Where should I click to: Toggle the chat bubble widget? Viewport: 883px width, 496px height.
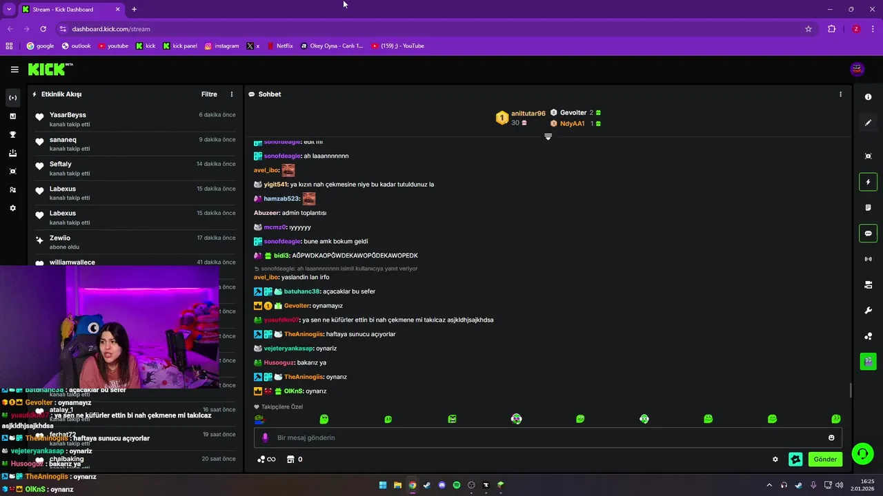tap(869, 234)
